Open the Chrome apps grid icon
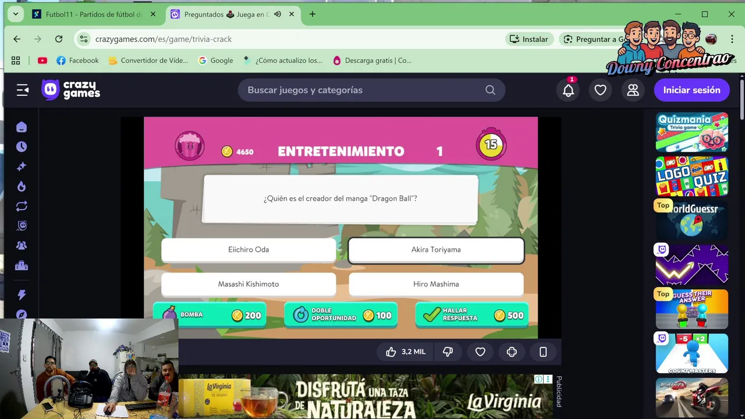 coord(16,61)
